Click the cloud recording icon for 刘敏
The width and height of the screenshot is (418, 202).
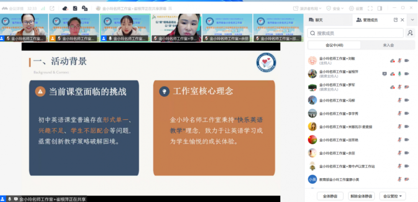tap(393, 61)
